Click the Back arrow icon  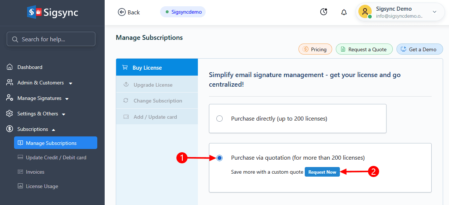tap(122, 12)
